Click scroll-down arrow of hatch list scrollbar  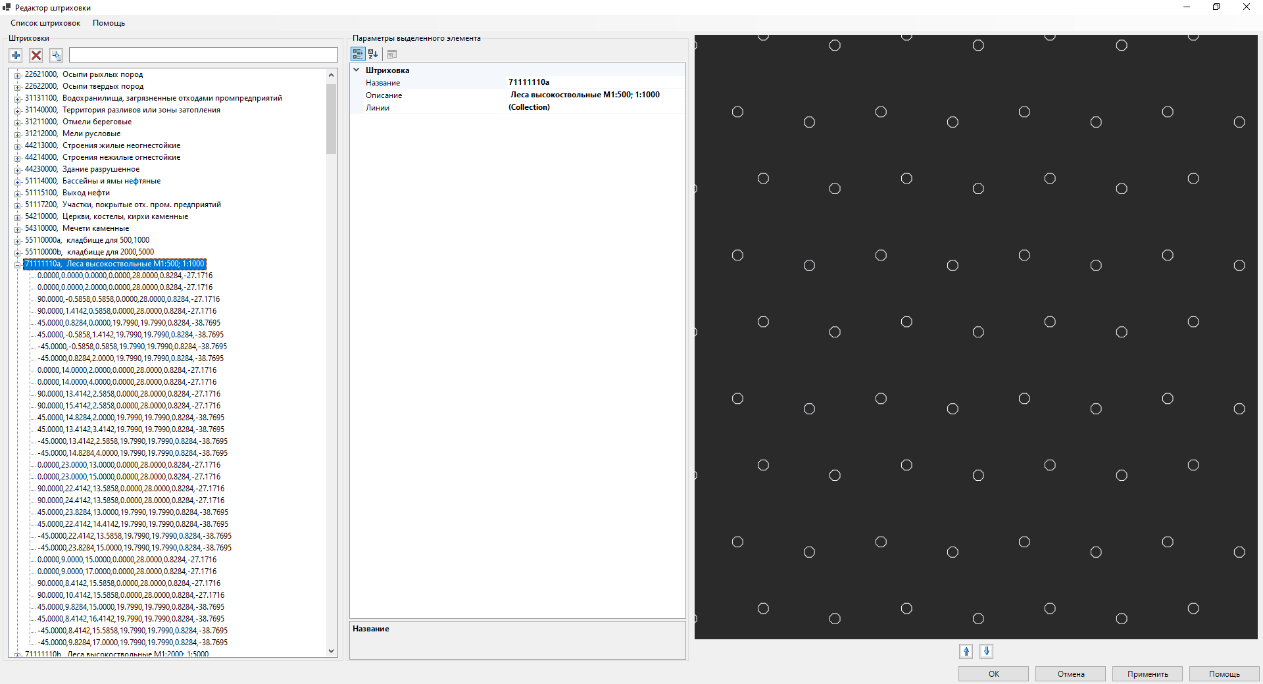coord(331,651)
